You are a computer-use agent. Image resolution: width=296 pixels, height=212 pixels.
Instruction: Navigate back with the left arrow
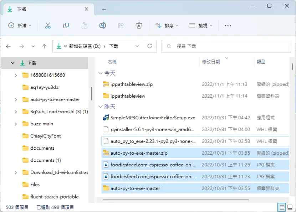8,46
